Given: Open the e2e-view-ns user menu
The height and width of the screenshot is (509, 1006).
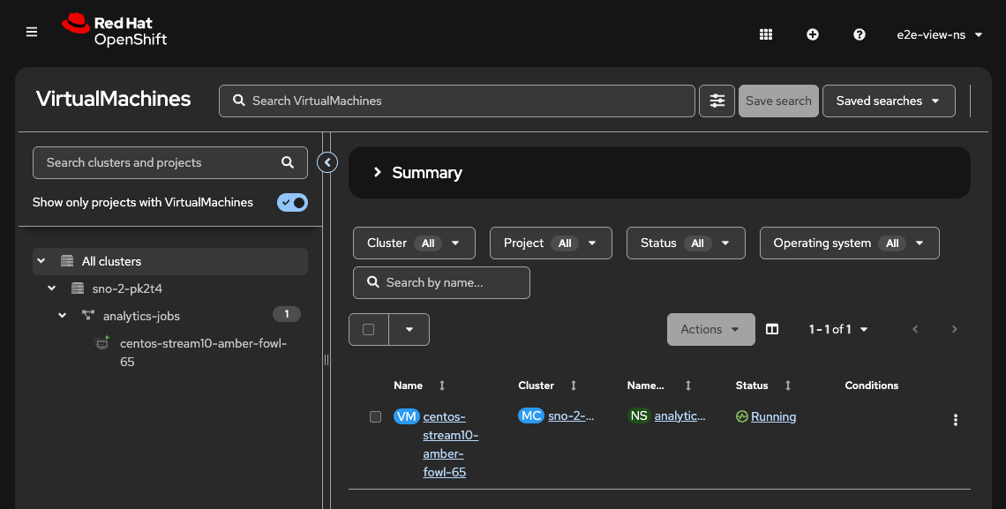Looking at the screenshot, I should [x=939, y=34].
